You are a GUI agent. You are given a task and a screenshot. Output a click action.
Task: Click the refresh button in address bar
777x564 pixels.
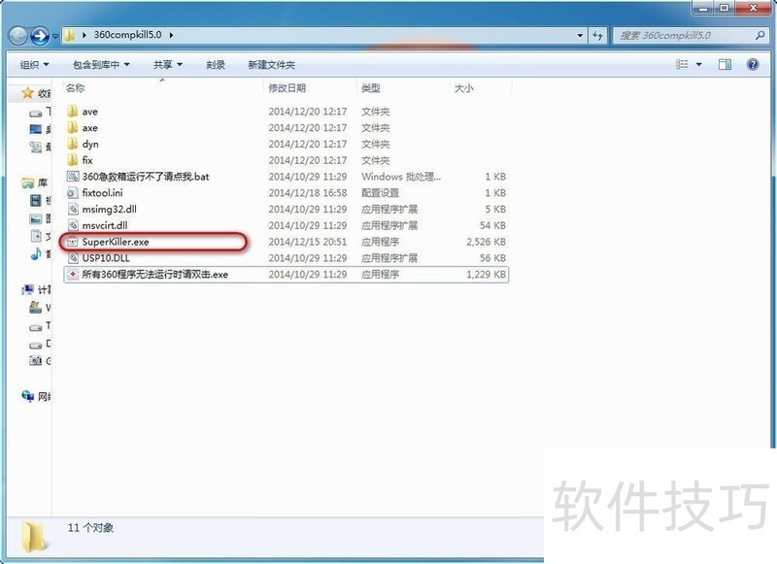[x=597, y=36]
